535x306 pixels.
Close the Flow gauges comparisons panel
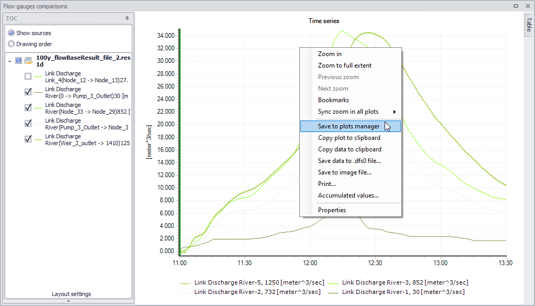coord(528,6)
